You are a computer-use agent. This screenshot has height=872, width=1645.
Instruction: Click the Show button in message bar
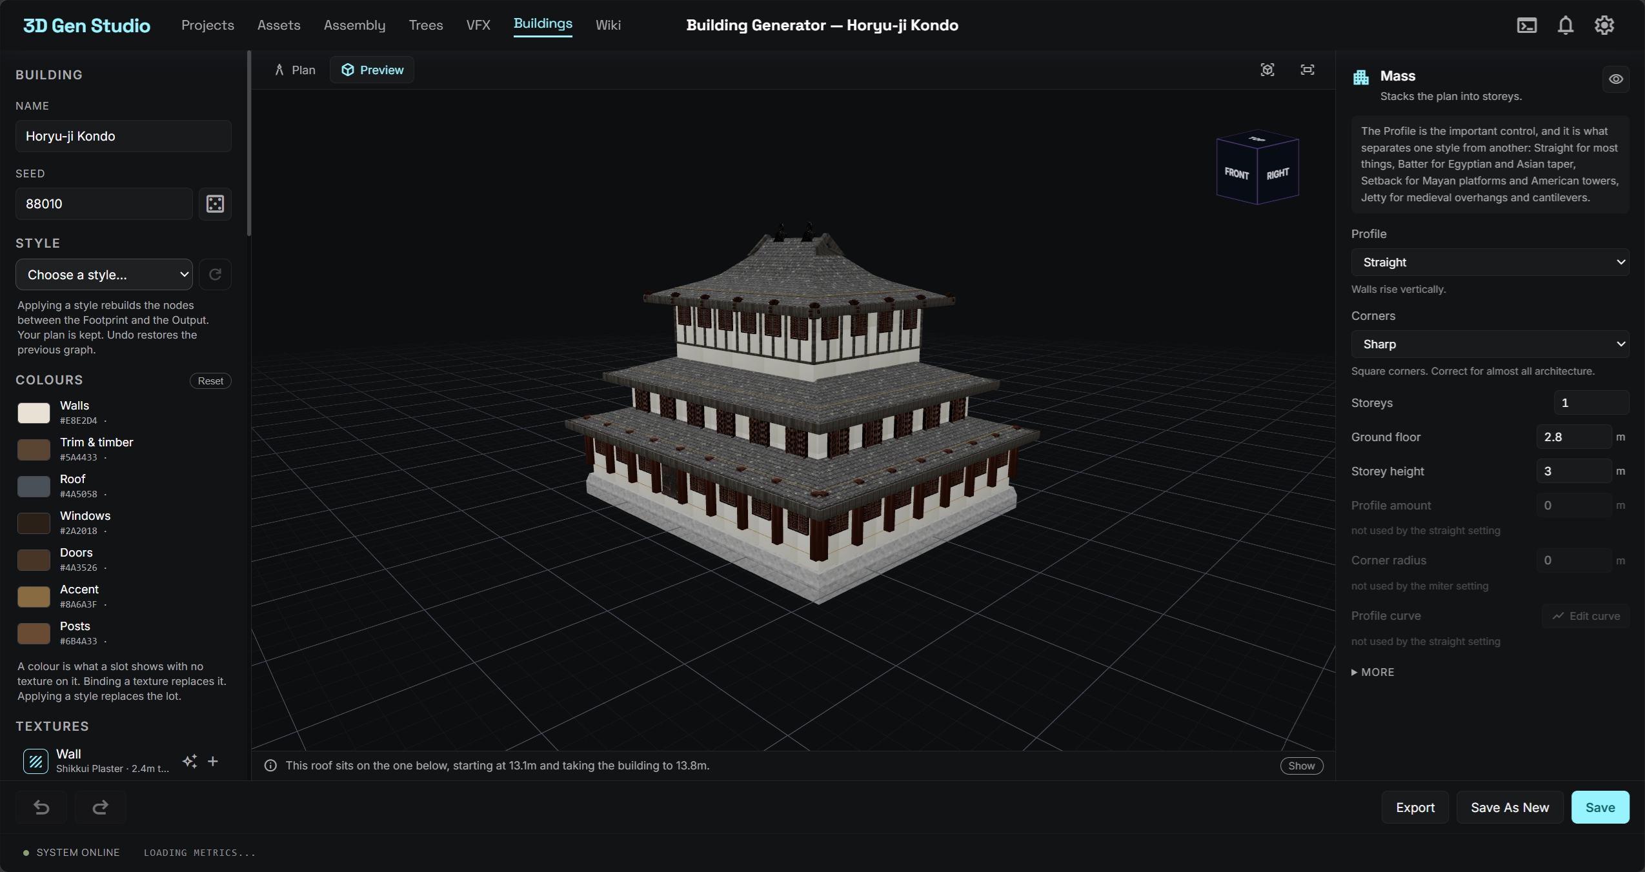(1301, 766)
